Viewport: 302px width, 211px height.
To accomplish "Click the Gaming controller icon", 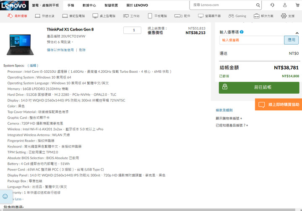I will tap(231, 16).
